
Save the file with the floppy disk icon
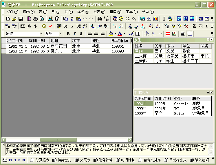[x=21, y=19]
